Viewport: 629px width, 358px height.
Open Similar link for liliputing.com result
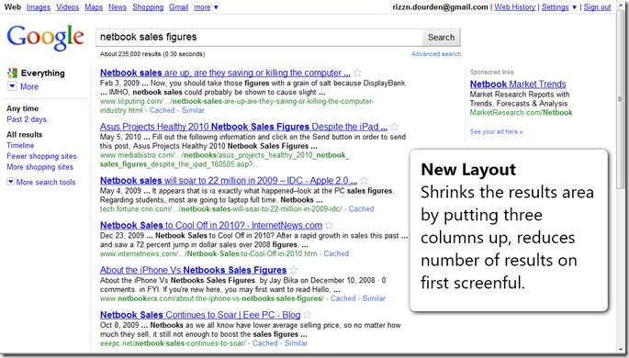193,110
